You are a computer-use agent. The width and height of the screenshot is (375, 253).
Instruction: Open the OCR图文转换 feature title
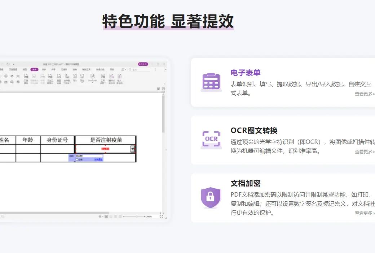click(x=254, y=130)
